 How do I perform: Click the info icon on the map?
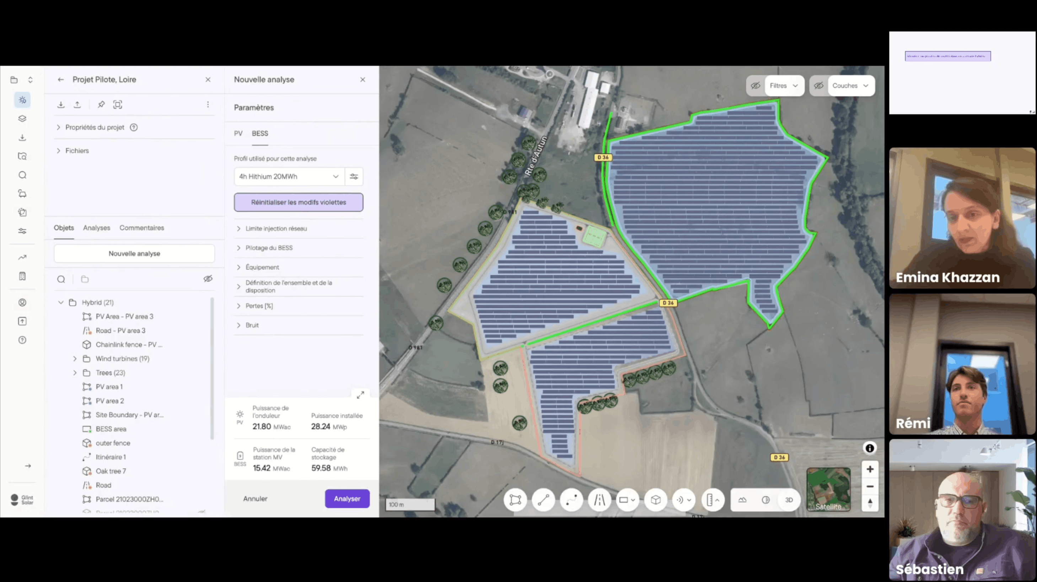point(870,448)
